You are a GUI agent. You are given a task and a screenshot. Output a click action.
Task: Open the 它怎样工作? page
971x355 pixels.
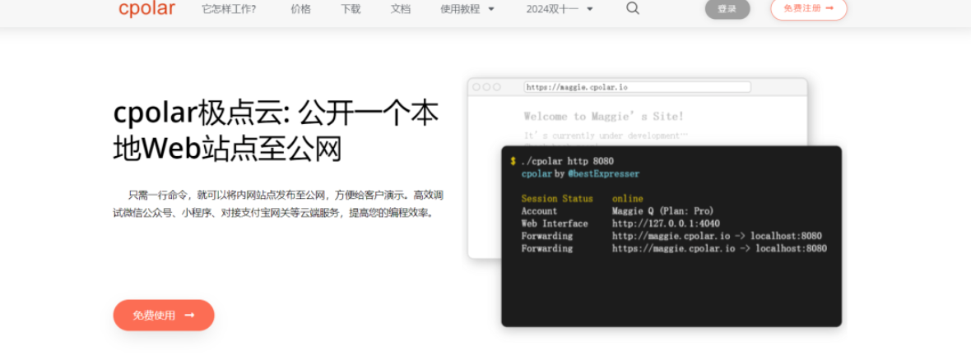tap(229, 9)
